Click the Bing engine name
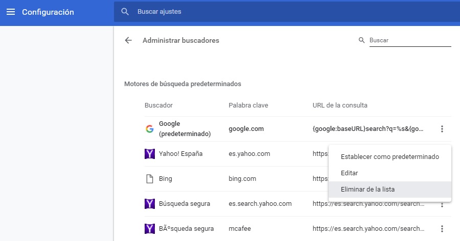 166,179
